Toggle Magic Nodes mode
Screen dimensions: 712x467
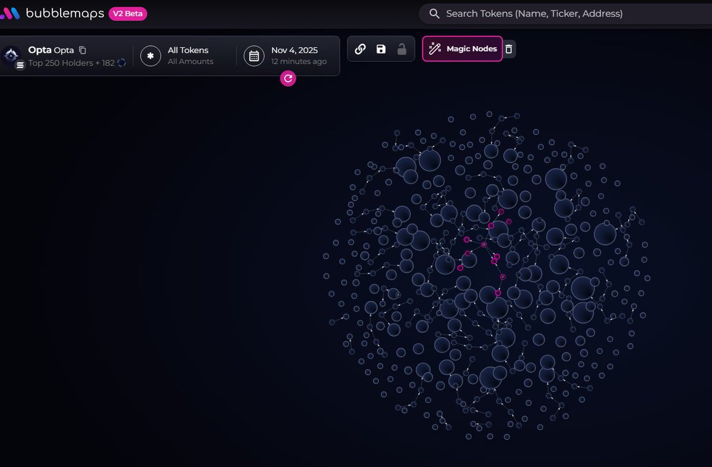pos(463,49)
